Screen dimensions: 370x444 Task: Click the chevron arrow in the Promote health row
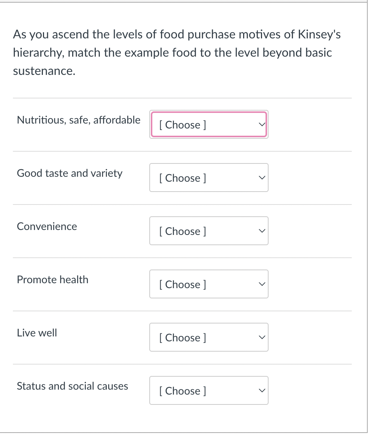click(x=261, y=284)
